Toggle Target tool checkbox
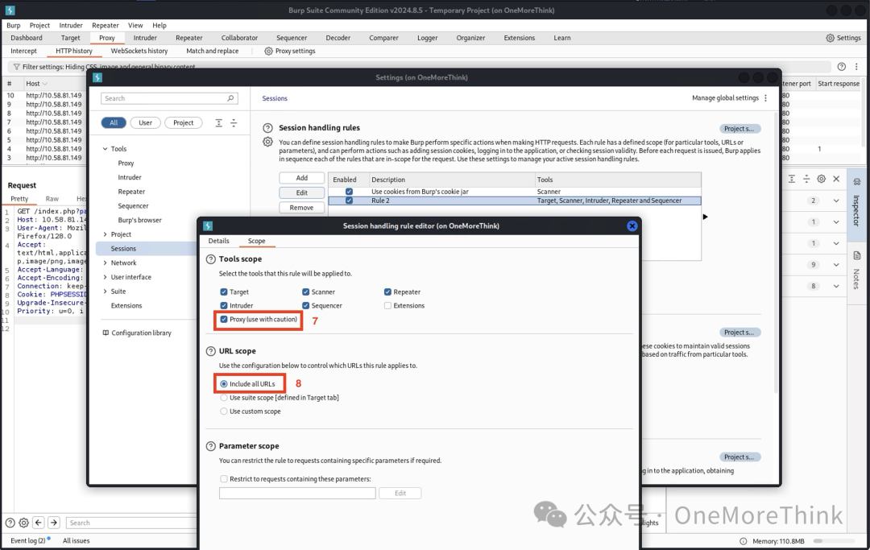 [x=224, y=292]
